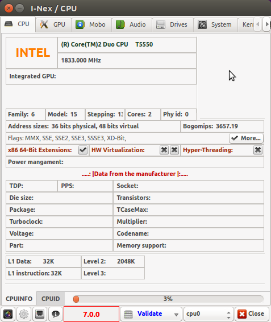Viewport: 271px width, 322px height.
Task: Click the Close button
Action: tap(252, 314)
